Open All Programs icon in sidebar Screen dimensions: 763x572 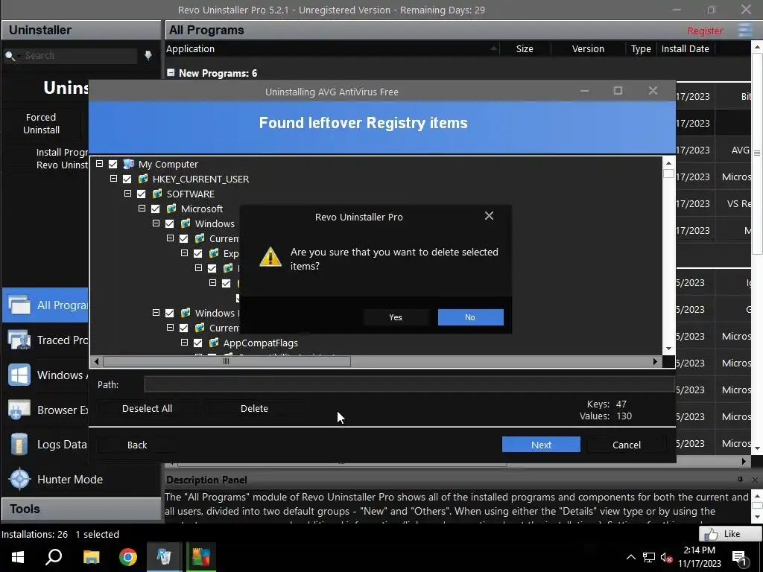pos(19,305)
